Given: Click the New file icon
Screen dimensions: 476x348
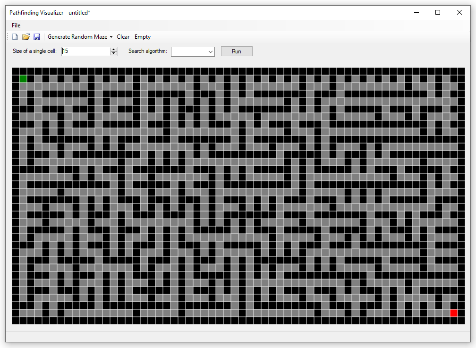Looking at the screenshot, I should [15, 36].
